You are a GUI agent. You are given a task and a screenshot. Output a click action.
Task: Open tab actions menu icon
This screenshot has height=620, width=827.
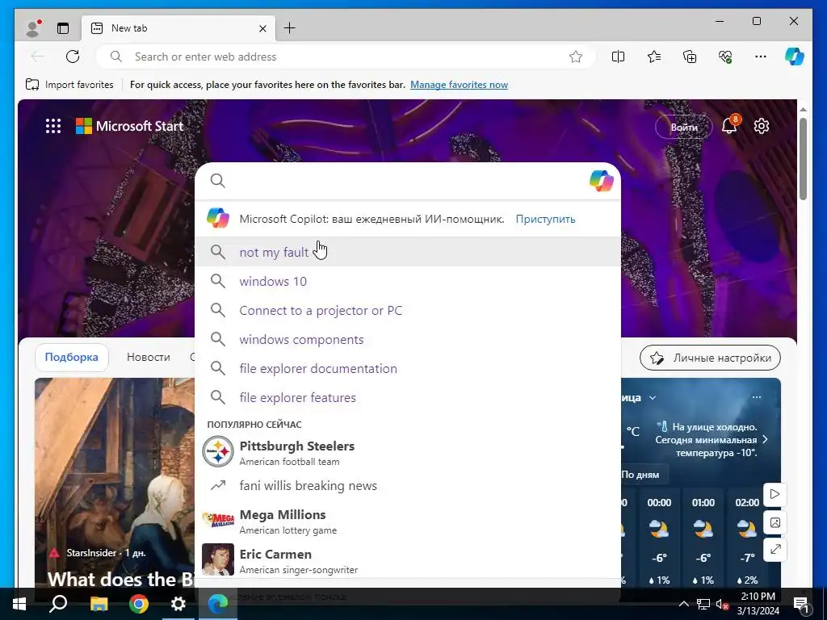pos(63,28)
